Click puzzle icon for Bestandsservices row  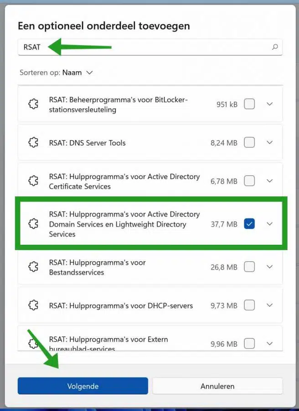pyautogui.click(x=33, y=267)
